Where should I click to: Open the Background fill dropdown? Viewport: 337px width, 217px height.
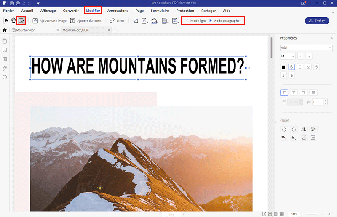point(155,21)
